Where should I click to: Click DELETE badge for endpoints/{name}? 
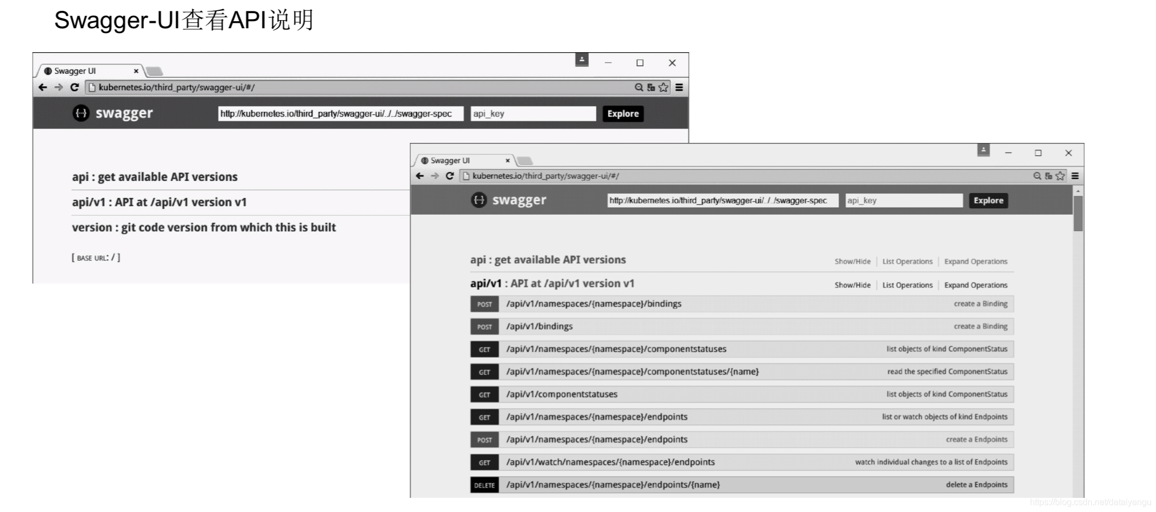point(485,485)
